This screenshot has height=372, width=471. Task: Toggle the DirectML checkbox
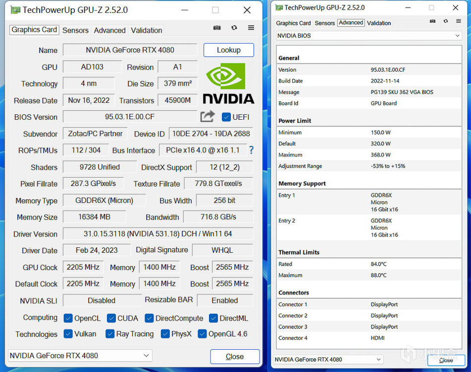[x=213, y=318]
